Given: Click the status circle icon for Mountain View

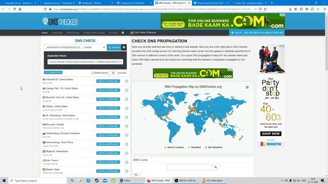Looking at the screenshot, I should 127,99.
